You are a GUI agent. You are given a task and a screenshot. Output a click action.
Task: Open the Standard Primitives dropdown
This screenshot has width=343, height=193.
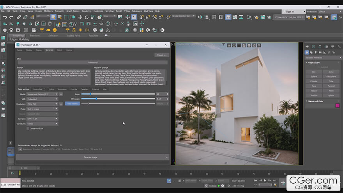(322, 58)
